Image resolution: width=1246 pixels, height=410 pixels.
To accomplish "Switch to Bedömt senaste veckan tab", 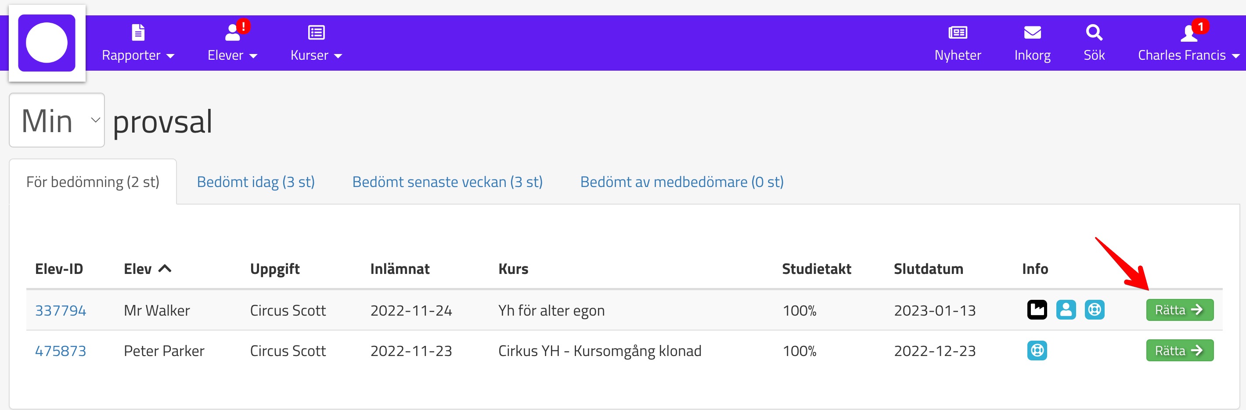I will [447, 182].
